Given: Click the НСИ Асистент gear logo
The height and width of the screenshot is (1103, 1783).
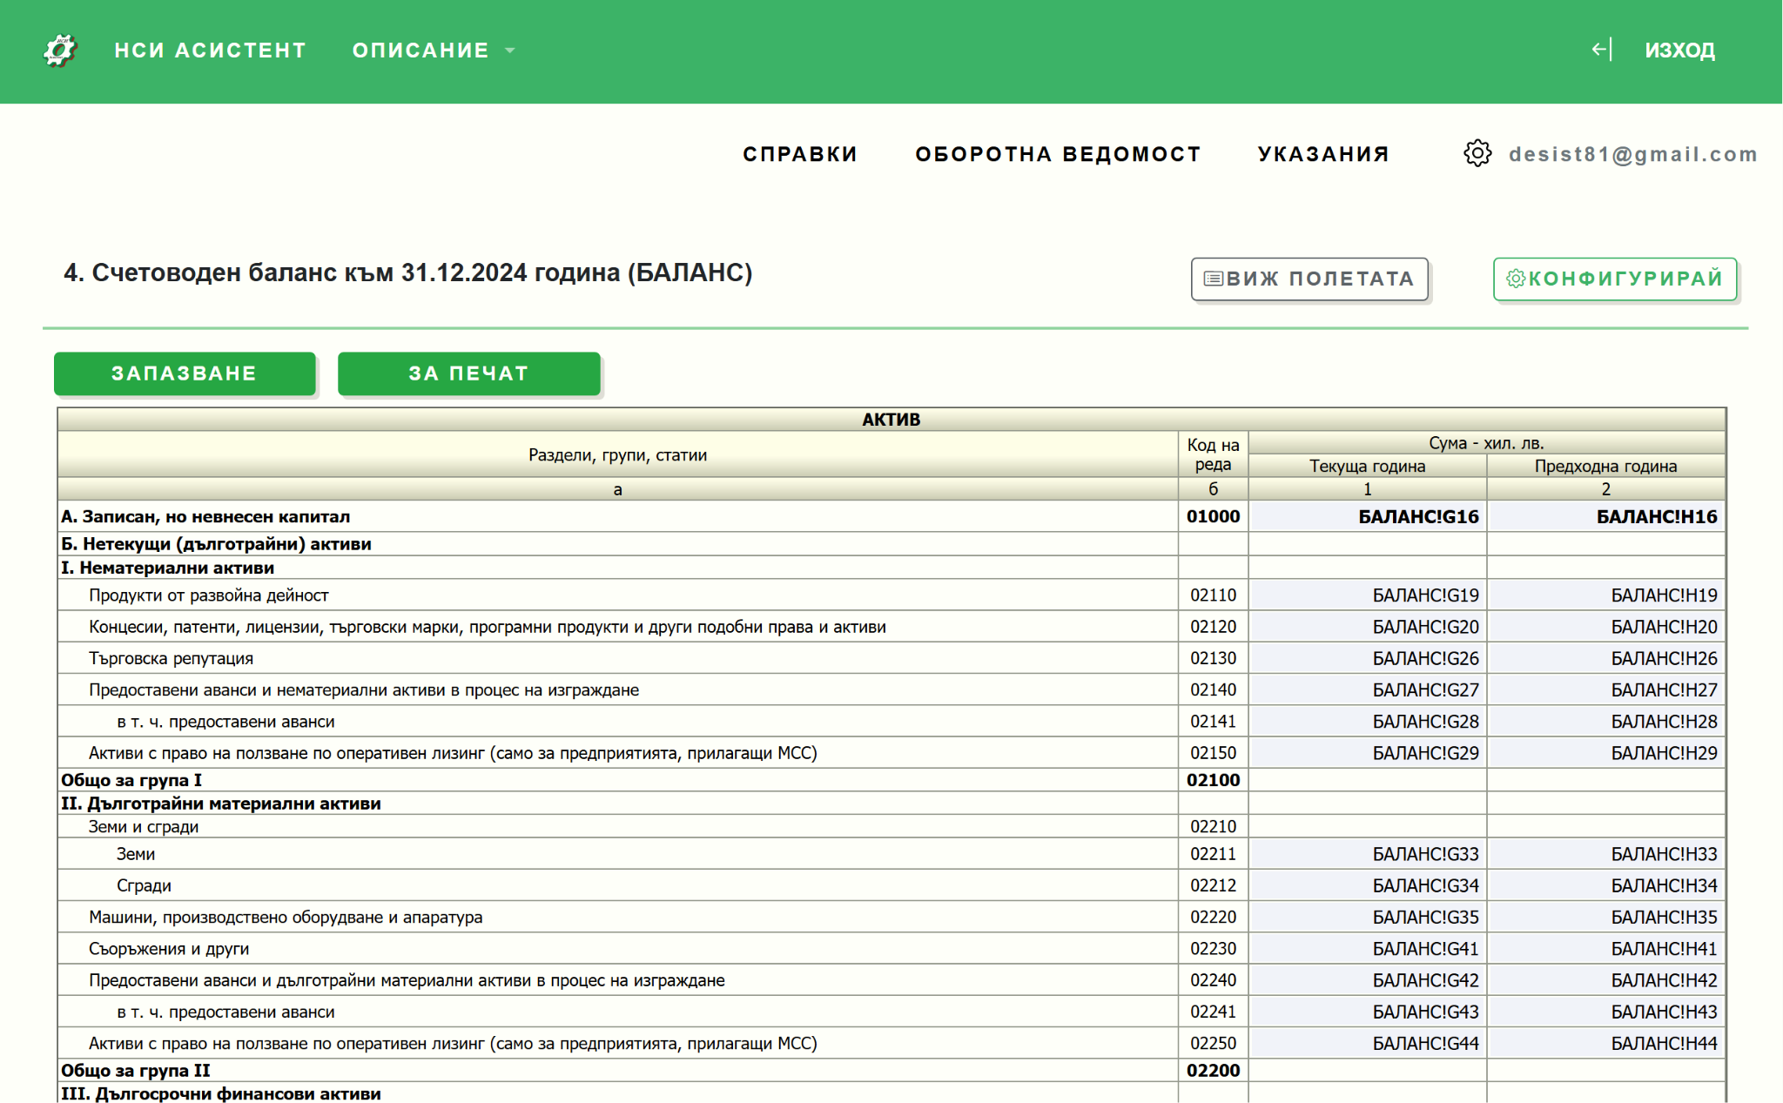Looking at the screenshot, I should [57, 50].
